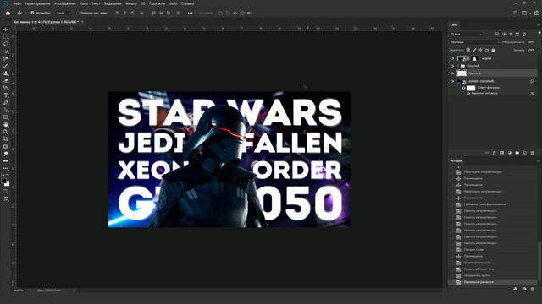542x304 pixels.
Task: Select the Lasso tool
Action: click(x=6, y=44)
